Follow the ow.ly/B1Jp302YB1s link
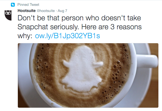This screenshot has width=162, height=111. click(x=67, y=36)
